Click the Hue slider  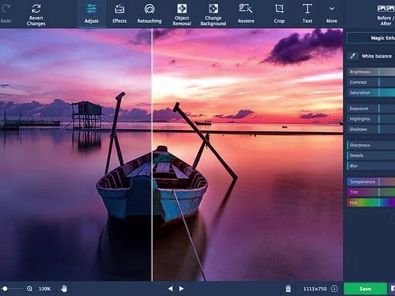(x=371, y=202)
